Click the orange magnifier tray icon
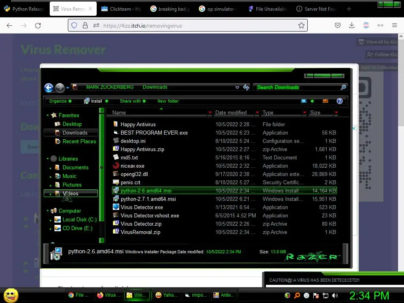The image size is (404, 303). click(x=297, y=295)
